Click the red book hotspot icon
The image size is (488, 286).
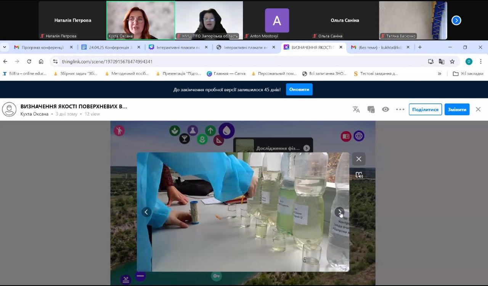(x=346, y=136)
